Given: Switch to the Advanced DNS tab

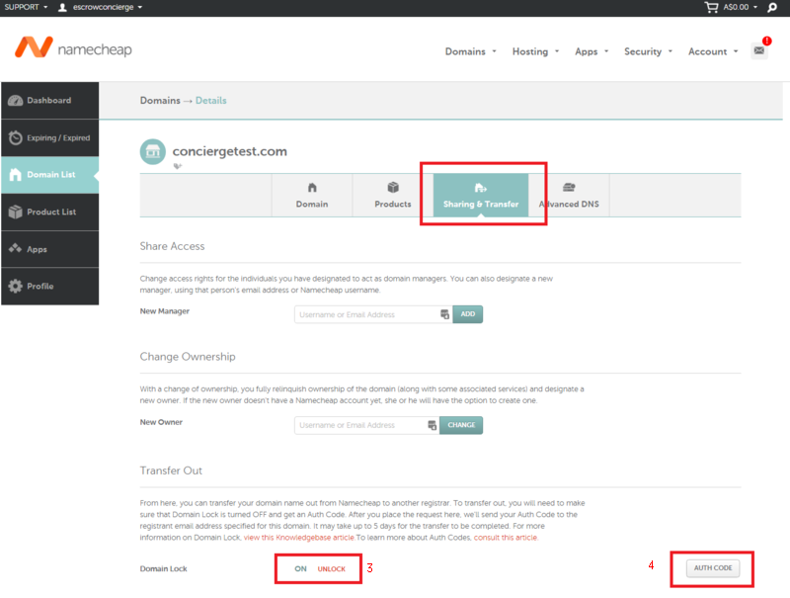Looking at the screenshot, I should (569, 195).
